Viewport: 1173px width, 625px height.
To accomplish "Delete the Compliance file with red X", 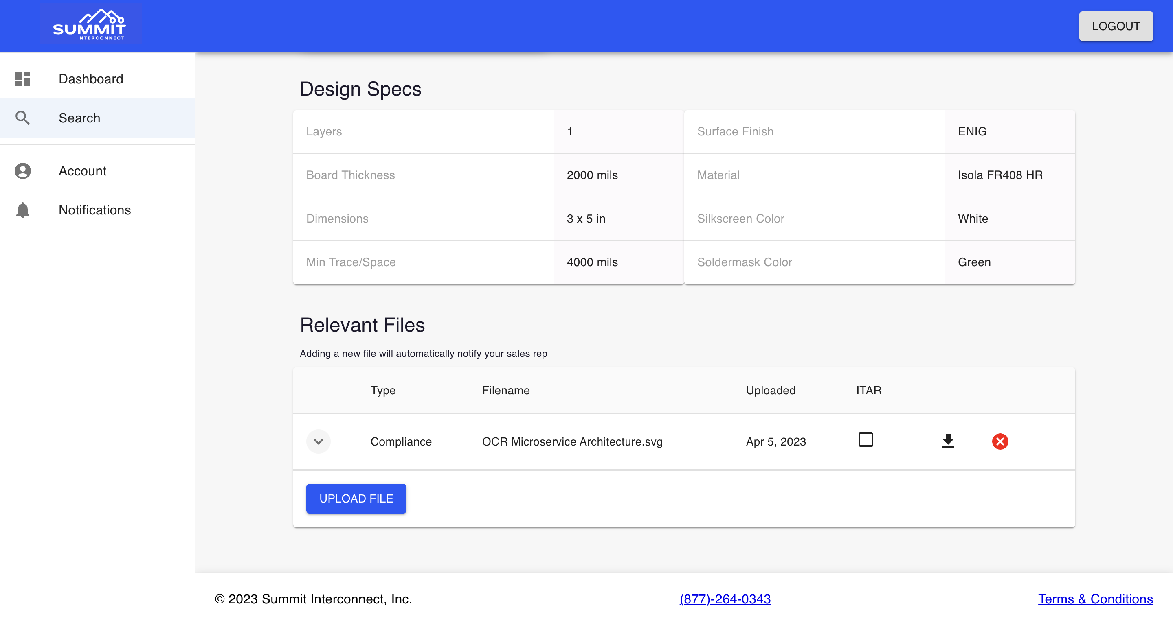I will pos(1000,441).
